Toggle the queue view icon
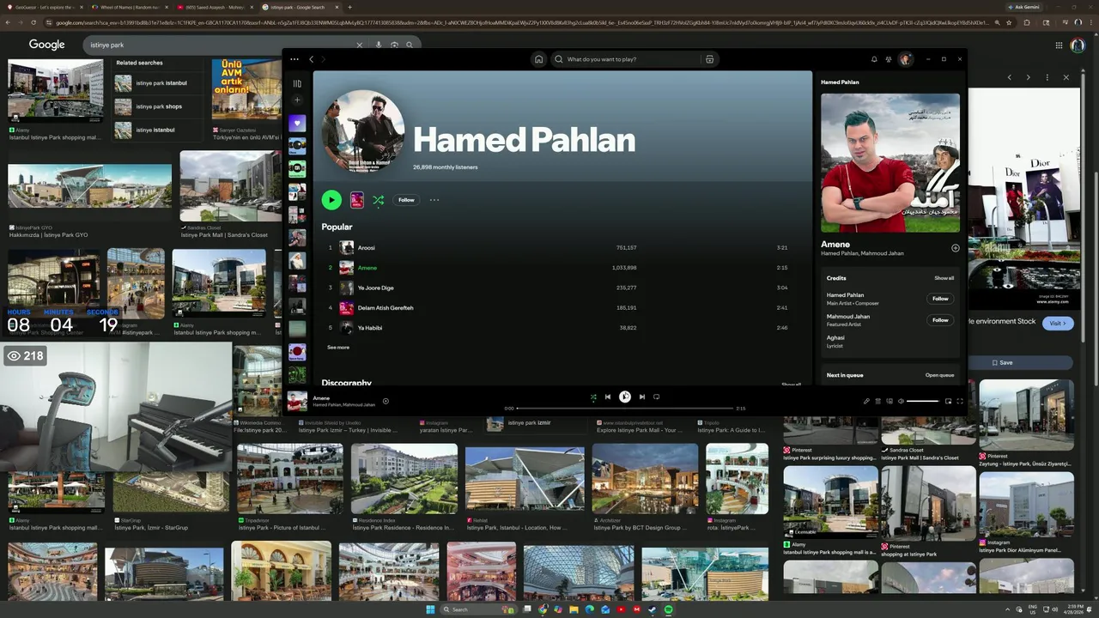 (x=877, y=401)
